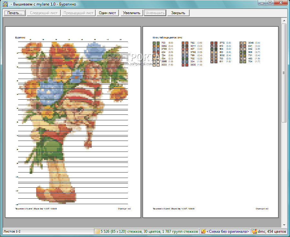Click the myJane app icon in title bar
The height and width of the screenshot is (237, 290).
[x=5, y=4]
